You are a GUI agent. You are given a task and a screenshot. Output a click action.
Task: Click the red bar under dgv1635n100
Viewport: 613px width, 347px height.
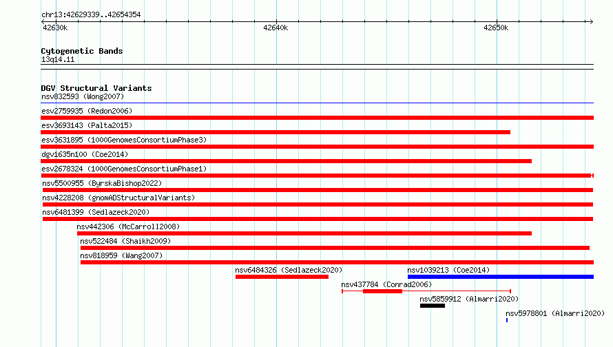(x=286, y=161)
